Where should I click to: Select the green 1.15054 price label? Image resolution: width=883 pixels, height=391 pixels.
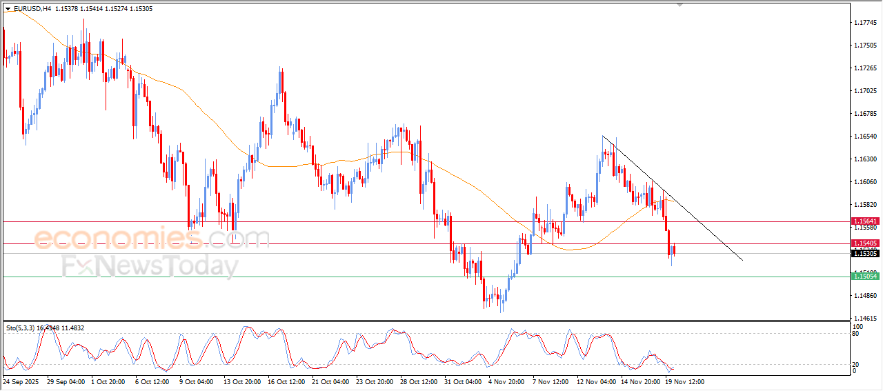864,276
